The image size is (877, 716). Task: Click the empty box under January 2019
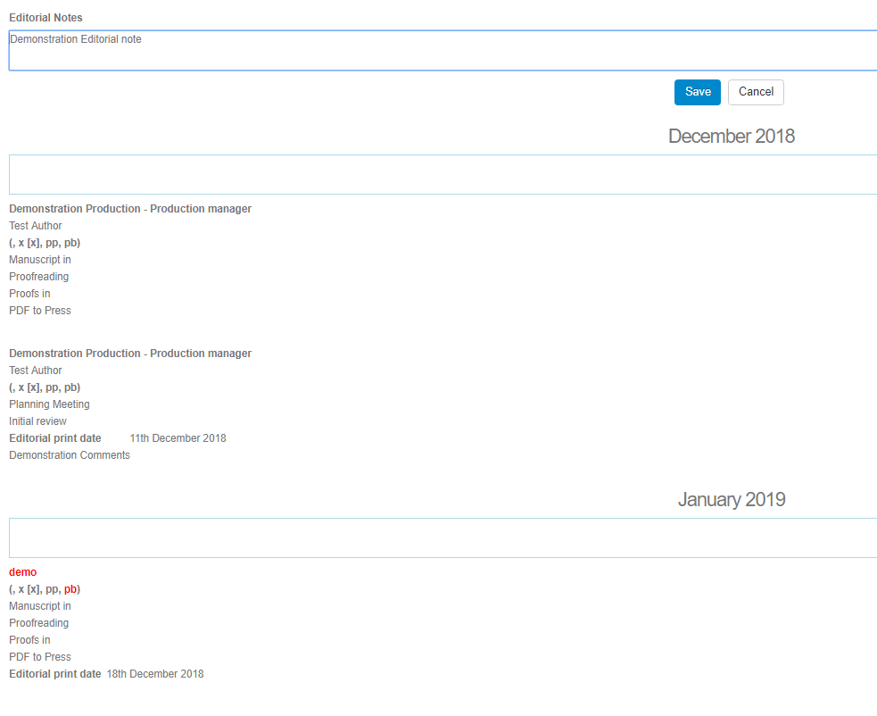443,538
